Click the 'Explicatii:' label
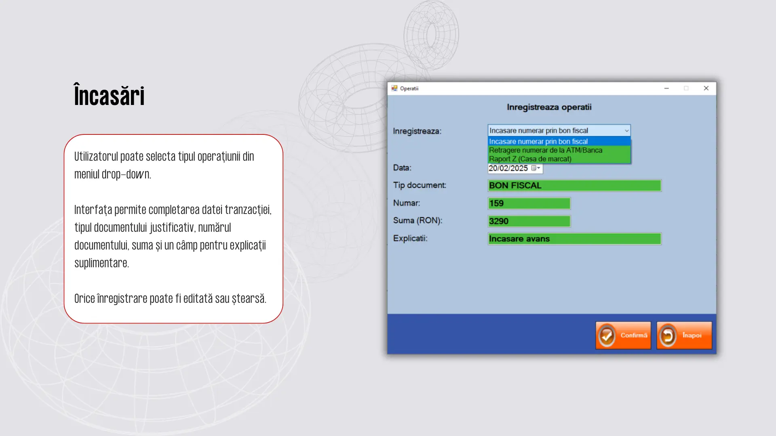 click(410, 239)
